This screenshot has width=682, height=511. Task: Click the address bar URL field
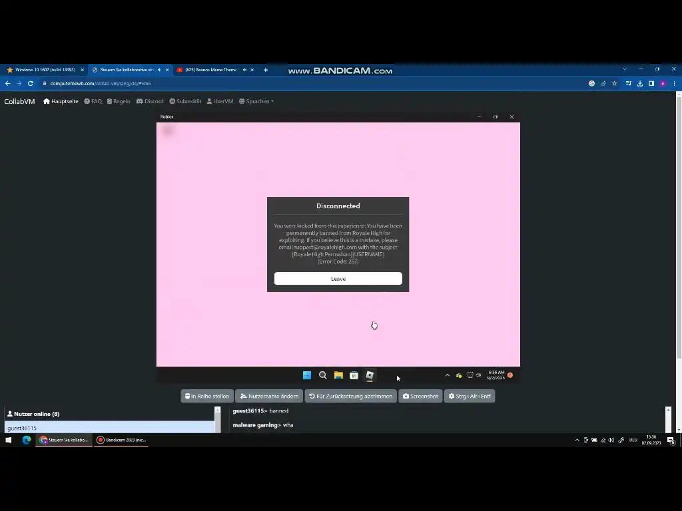click(x=313, y=83)
